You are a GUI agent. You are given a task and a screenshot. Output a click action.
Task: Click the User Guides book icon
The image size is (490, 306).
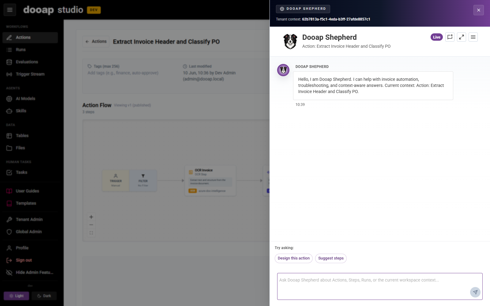tap(9, 191)
